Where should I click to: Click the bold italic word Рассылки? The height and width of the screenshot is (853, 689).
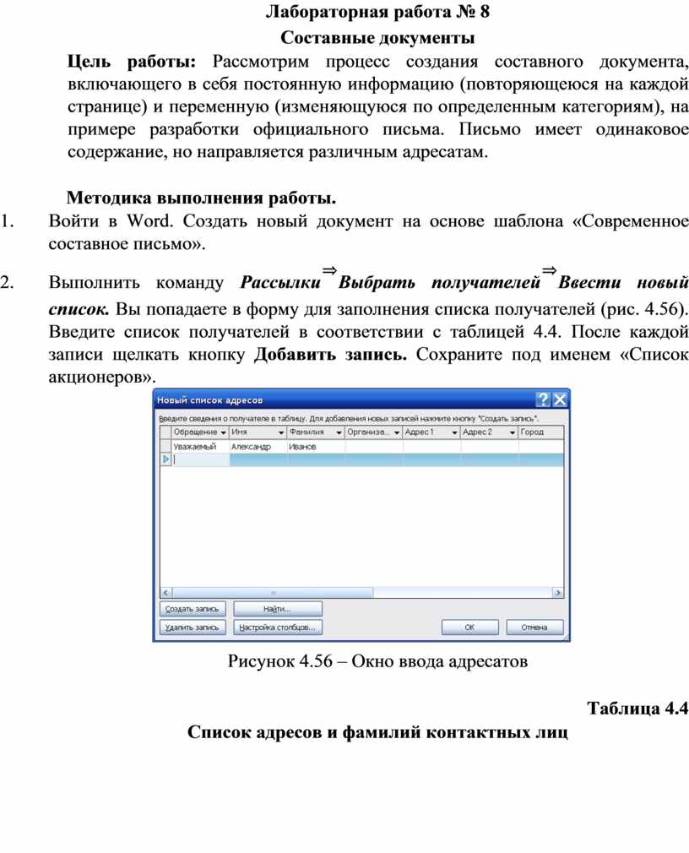[x=280, y=282]
